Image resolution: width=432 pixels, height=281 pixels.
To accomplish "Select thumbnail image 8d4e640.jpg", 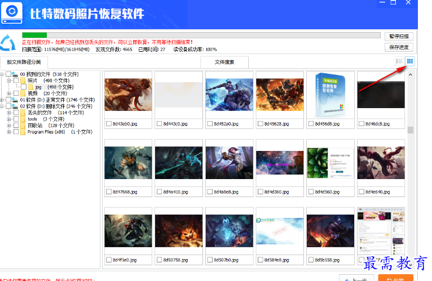I will click(x=381, y=163).
